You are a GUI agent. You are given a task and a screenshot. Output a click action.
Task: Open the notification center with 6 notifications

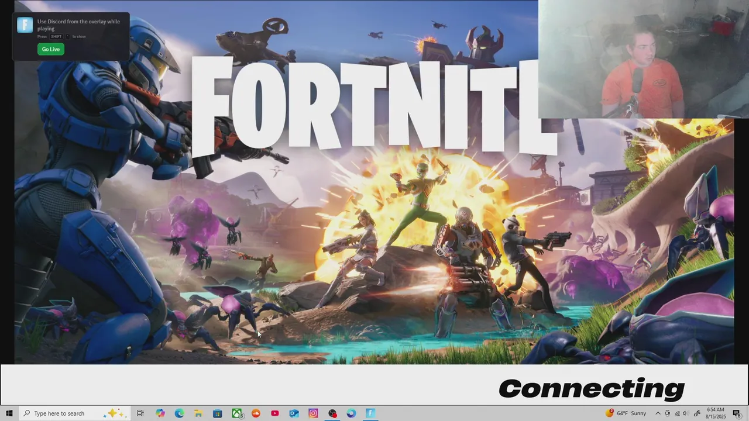pyautogui.click(x=737, y=413)
